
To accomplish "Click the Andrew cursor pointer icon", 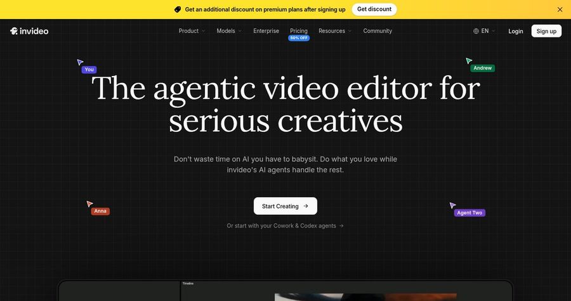I will click(x=469, y=61).
